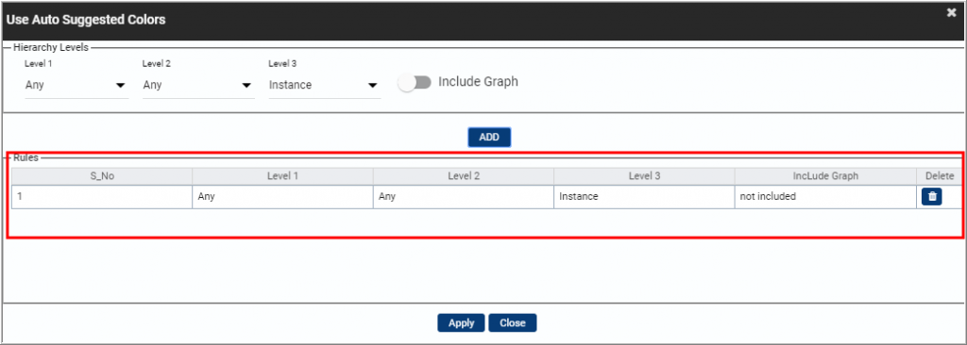Click the Delete column header
Viewport: 967px width, 345px height.
click(940, 176)
